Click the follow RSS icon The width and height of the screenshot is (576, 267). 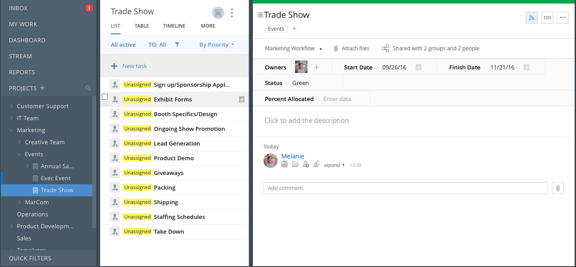531,18
